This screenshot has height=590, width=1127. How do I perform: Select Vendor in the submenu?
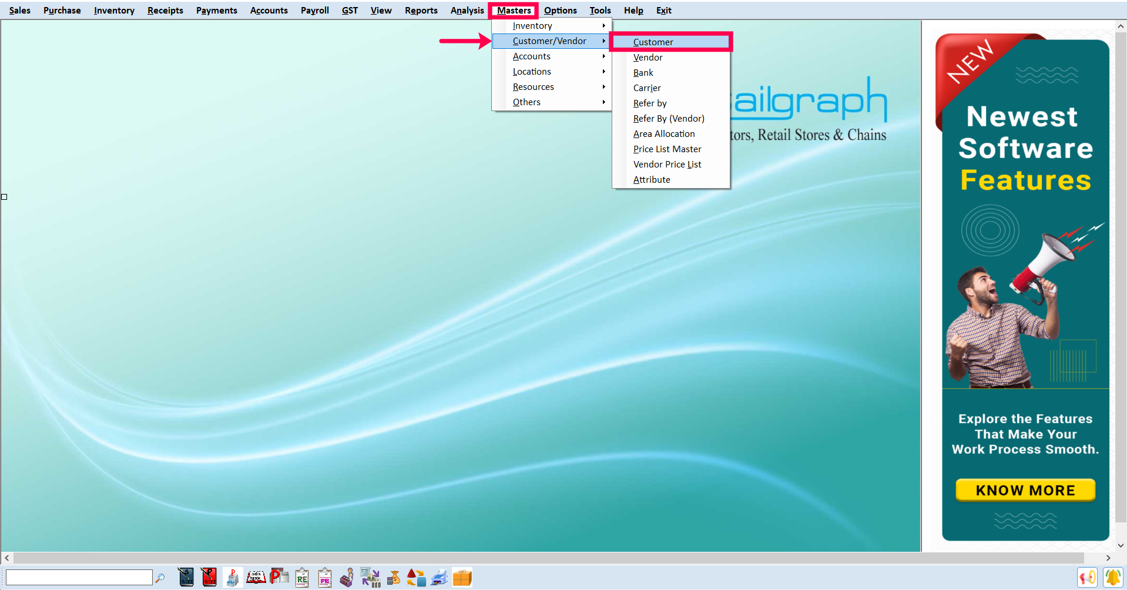[670, 58]
